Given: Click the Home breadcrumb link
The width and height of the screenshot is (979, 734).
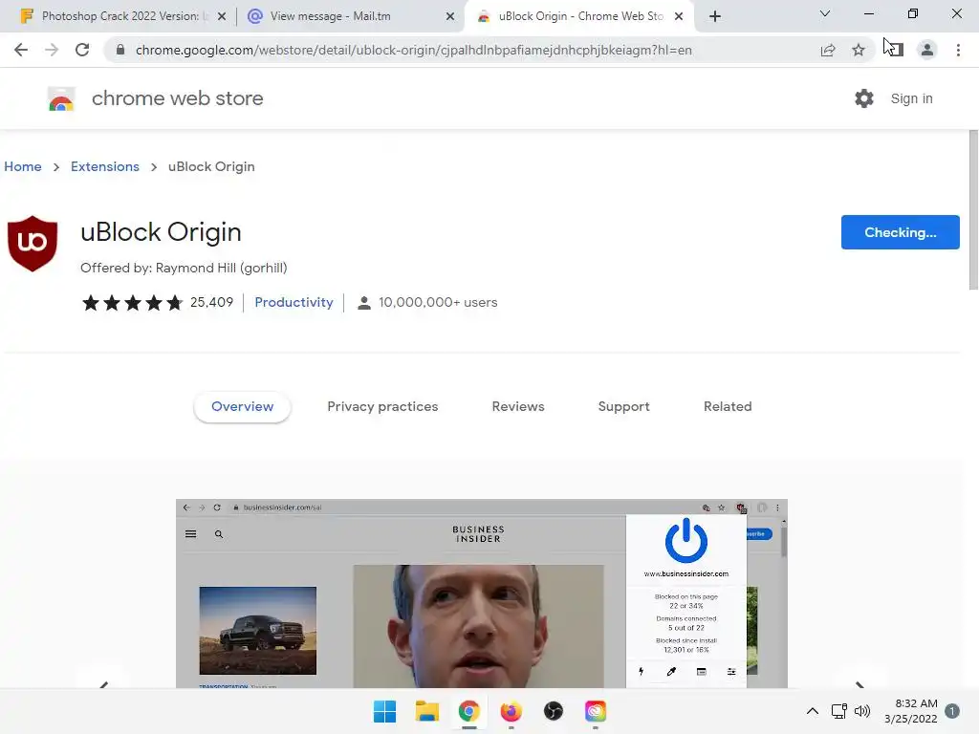Looking at the screenshot, I should click(23, 166).
